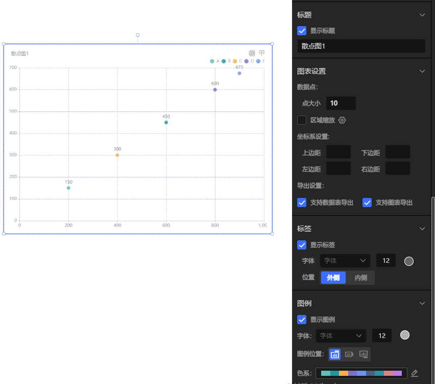Viewport: 435px width, 384px height.
Task: Collapse the 标题 section
Action: [422, 15]
